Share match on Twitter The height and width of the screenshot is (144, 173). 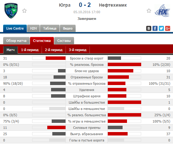tap(161, 28)
